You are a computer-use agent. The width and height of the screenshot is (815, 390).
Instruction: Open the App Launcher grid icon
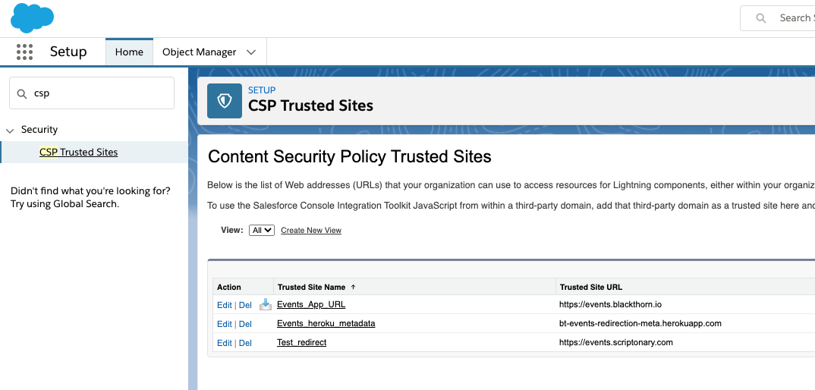(24, 52)
